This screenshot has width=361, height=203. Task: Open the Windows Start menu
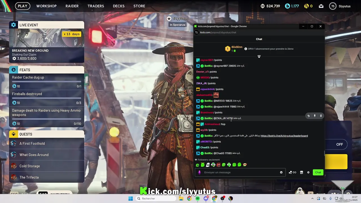coord(131,198)
